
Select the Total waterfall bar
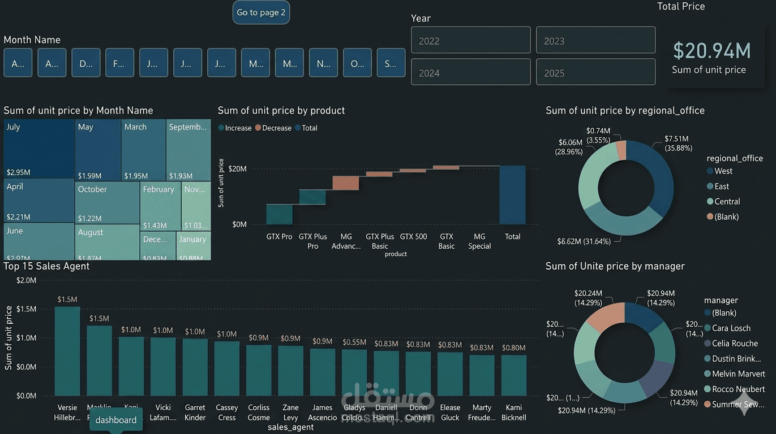(512, 195)
